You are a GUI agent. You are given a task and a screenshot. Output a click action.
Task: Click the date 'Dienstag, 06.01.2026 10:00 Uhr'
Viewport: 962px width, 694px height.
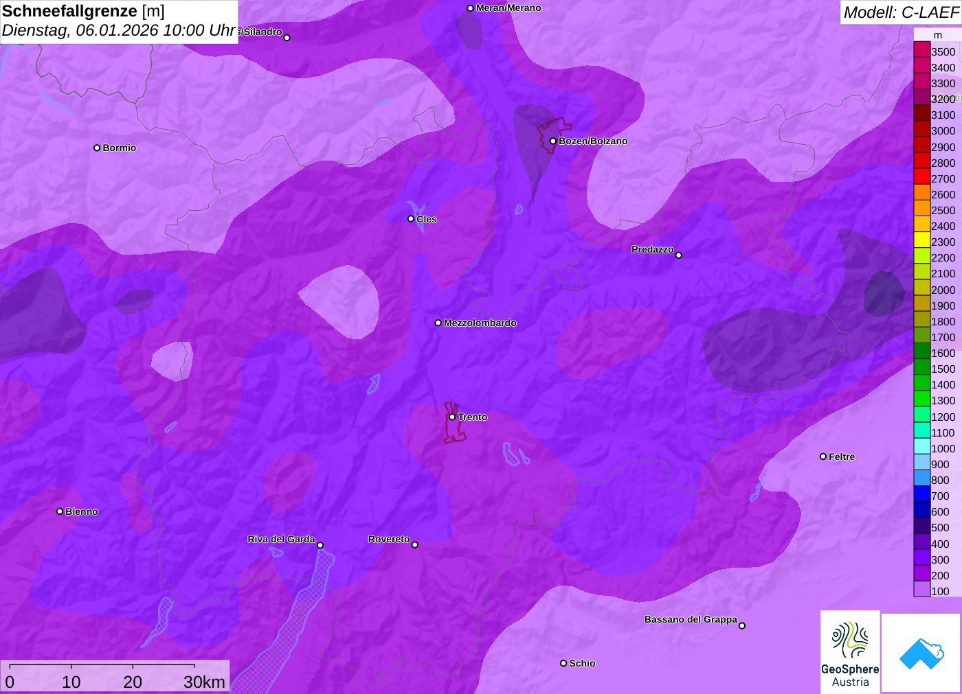point(119,31)
